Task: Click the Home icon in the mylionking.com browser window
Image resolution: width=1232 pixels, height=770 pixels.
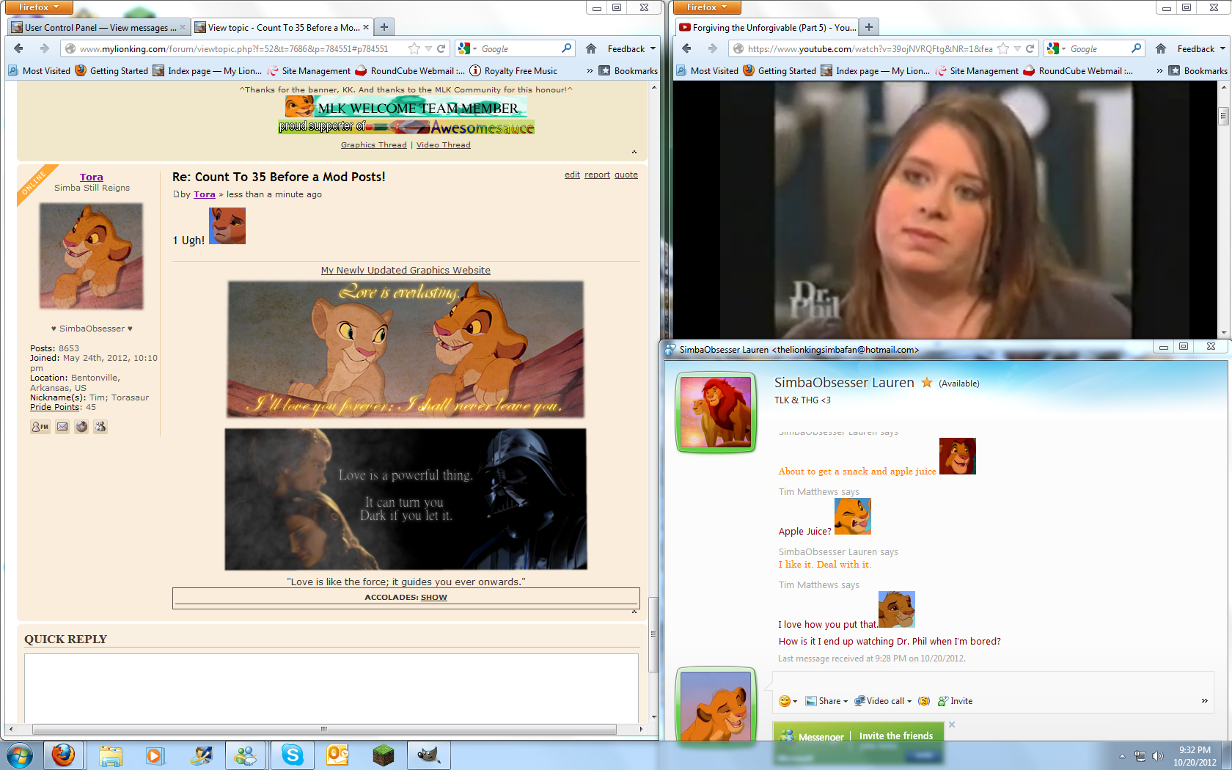Action: point(591,49)
